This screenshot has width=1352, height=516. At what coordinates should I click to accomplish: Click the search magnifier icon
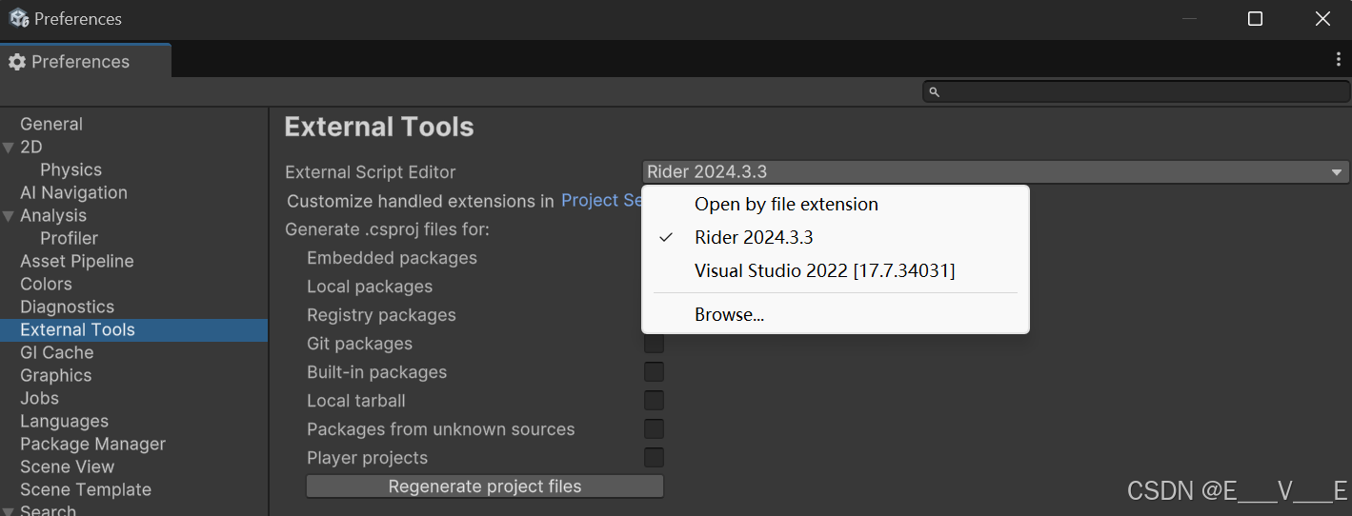[x=935, y=91]
